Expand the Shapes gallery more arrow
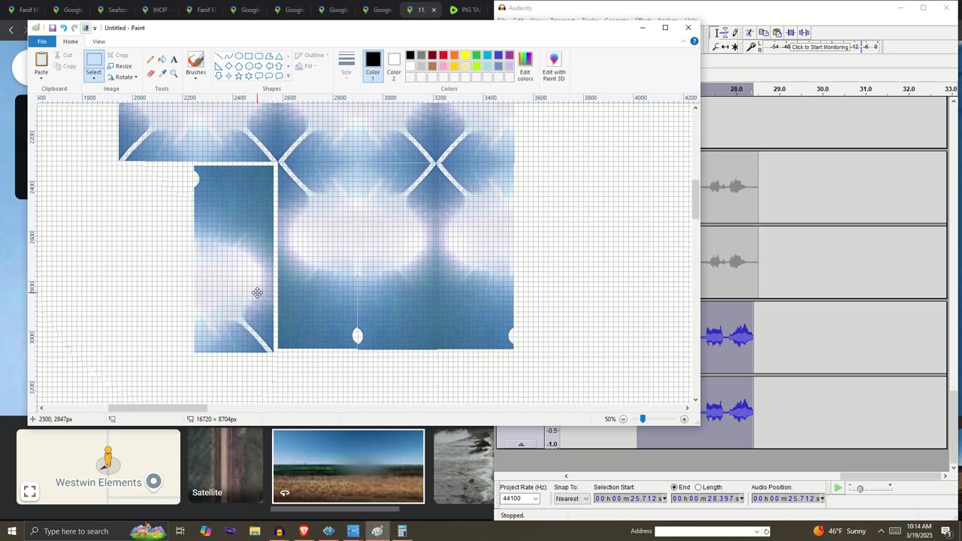 [x=288, y=76]
